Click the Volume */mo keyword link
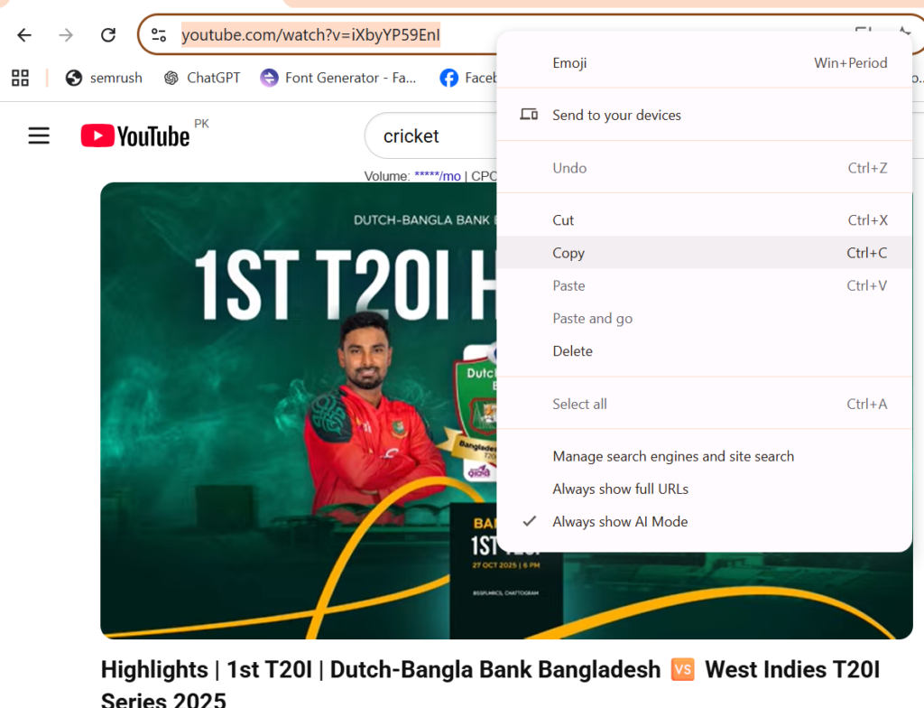The image size is (924, 708). click(x=438, y=176)
